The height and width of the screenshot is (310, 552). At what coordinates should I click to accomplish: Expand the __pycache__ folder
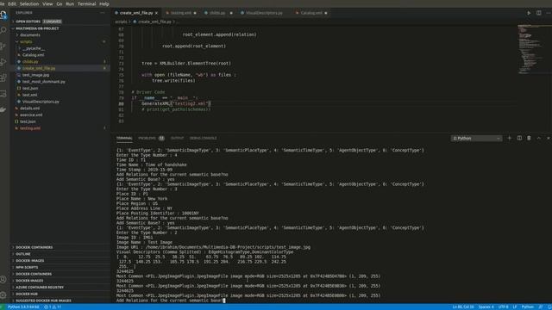point(60,48)
